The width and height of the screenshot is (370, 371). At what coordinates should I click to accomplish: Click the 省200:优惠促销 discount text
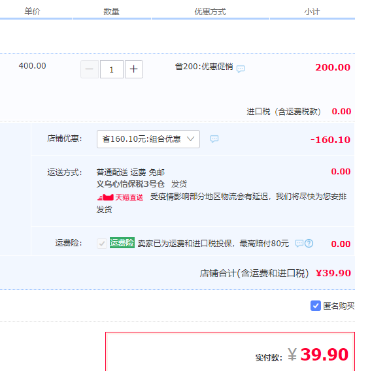[204, 67]
